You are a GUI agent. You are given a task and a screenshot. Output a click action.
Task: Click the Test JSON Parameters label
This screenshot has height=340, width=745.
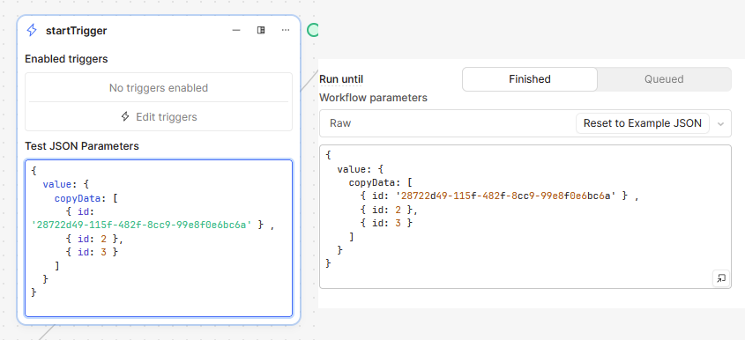pos(82,146)
